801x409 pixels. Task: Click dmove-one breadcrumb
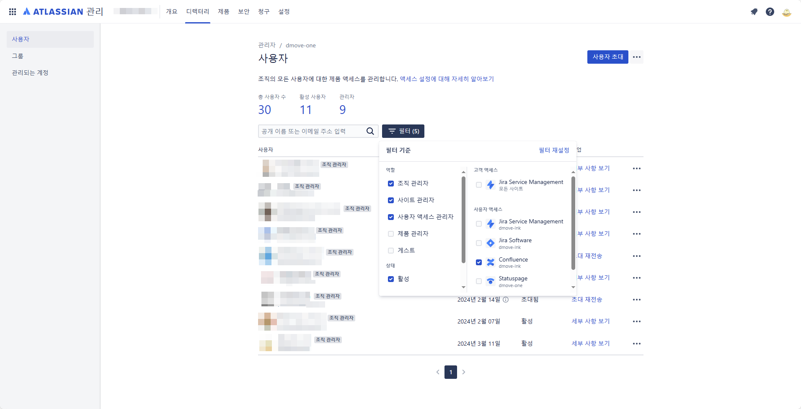[x=301, y=45]
